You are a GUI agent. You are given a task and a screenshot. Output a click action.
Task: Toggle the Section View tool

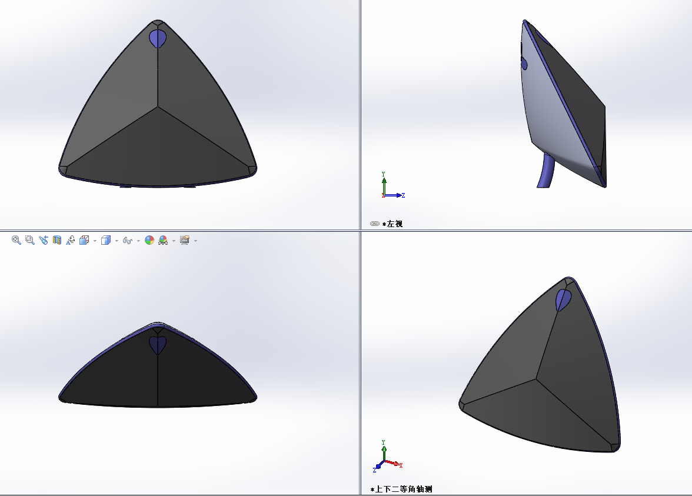coord(57,240)
